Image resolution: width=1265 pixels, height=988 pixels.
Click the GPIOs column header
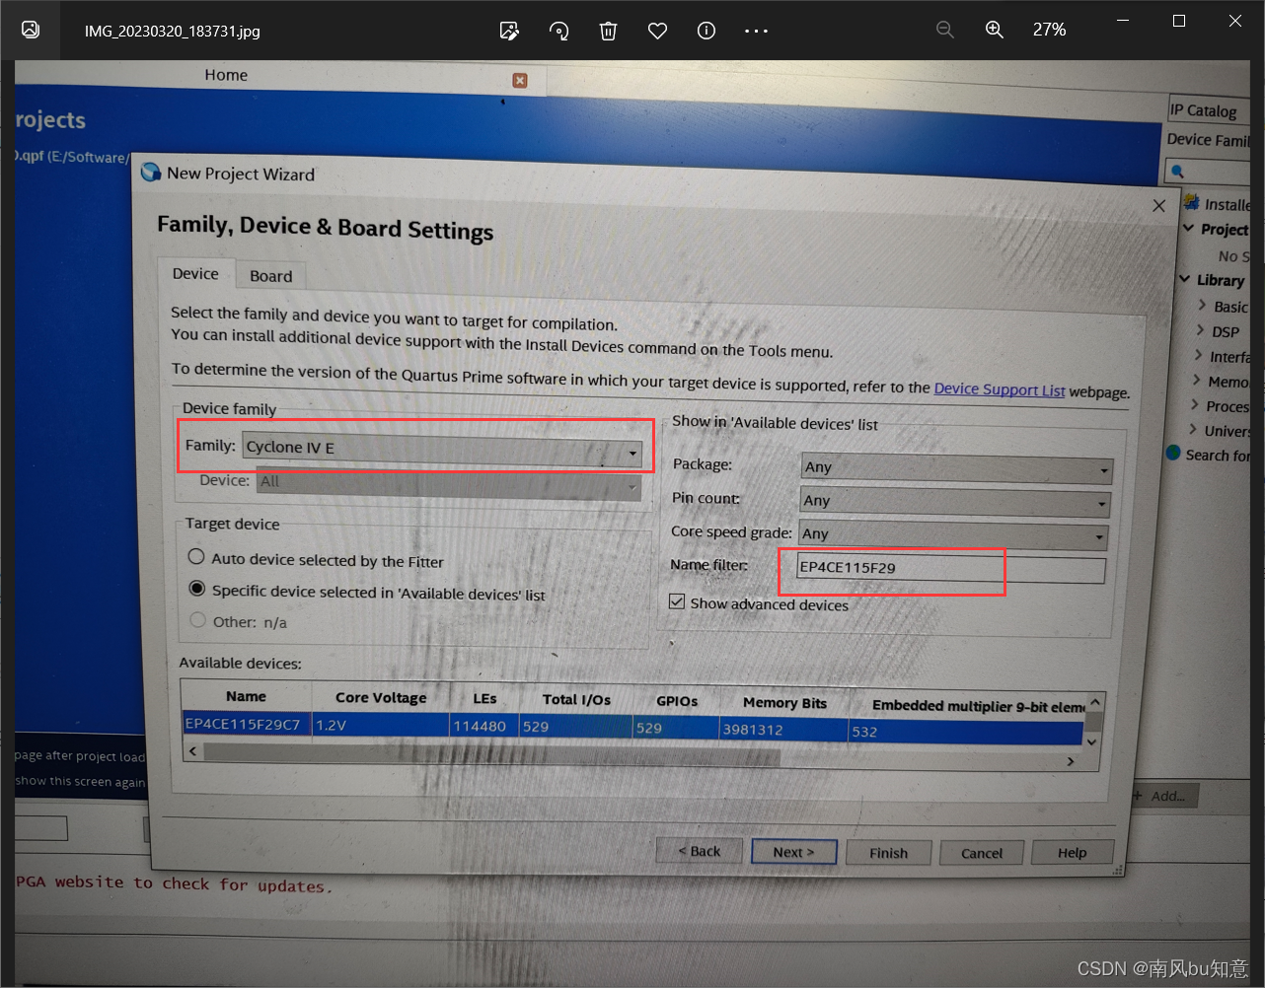click(x=677, y=701)
